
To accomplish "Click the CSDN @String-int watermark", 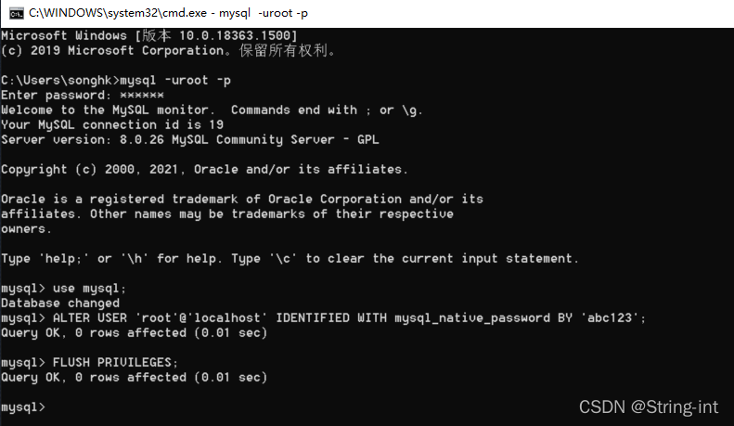I will tap(650, 407).
